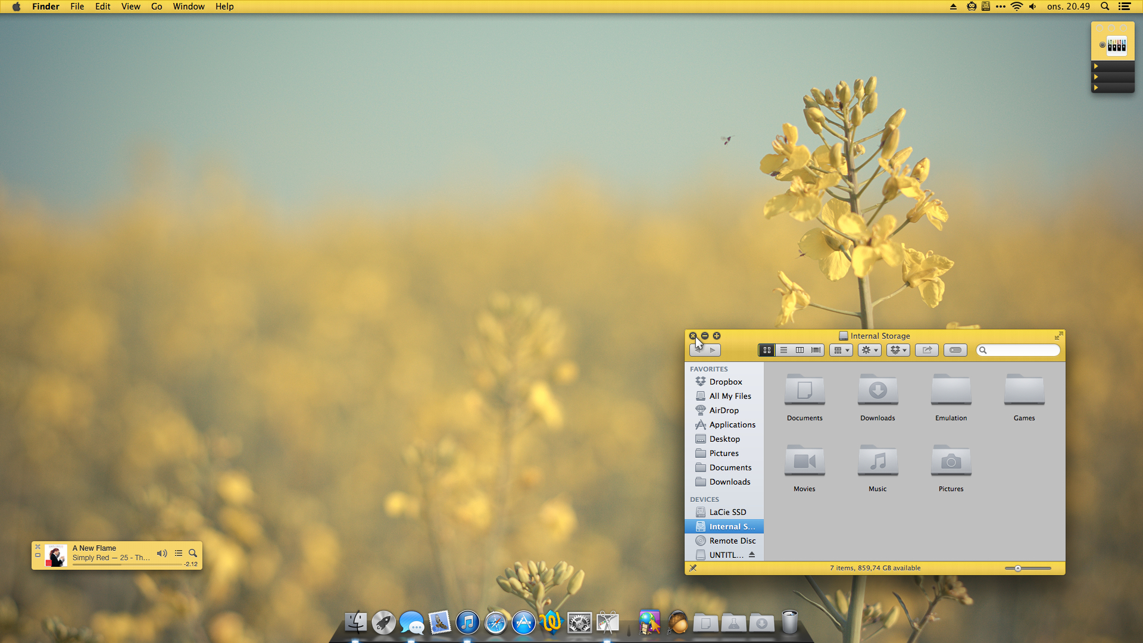The height and width of the screenshot is (643, 1143).
Task: Open the View menu
Action: point(130,7)
